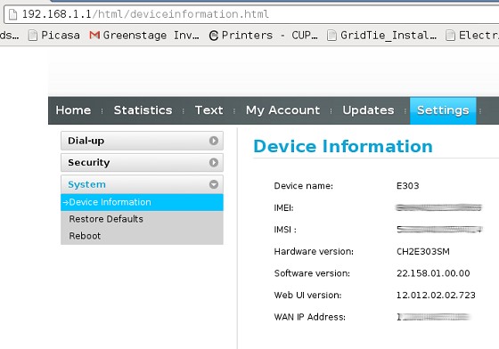The width and height of the screenshot is (499, 349).
Task: Select the Settings tab
Action: (x=443, y=110)
